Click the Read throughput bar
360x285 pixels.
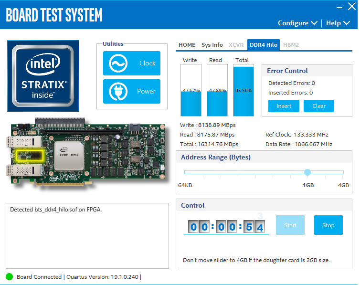point(217,90)
